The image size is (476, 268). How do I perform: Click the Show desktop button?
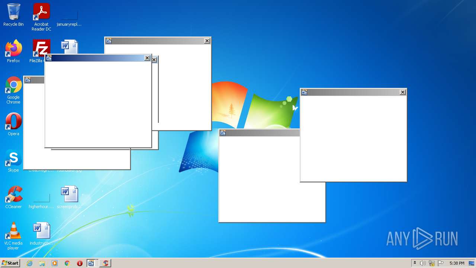pos(472,263)
